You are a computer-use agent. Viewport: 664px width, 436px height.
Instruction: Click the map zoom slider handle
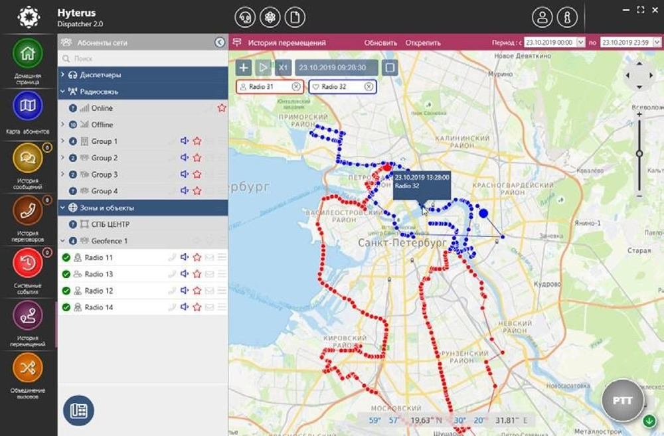click(x=639, y=154)
